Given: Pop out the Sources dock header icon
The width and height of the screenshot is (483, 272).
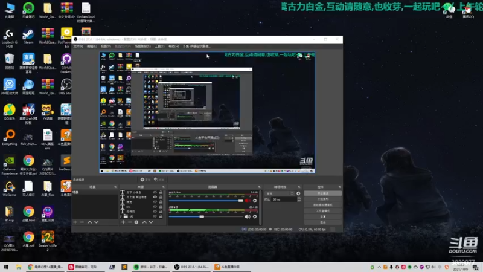Looking at the screenshot, I should (164, 187).
